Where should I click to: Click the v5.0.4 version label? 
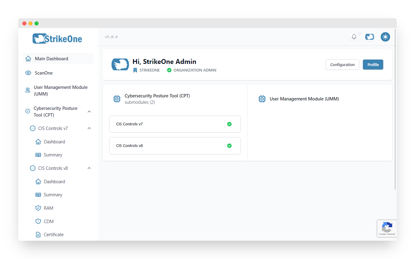[x=111, y=37]
